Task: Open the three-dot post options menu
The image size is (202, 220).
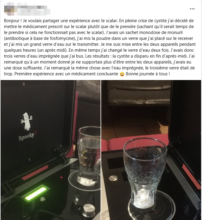Action: [192, 9]
